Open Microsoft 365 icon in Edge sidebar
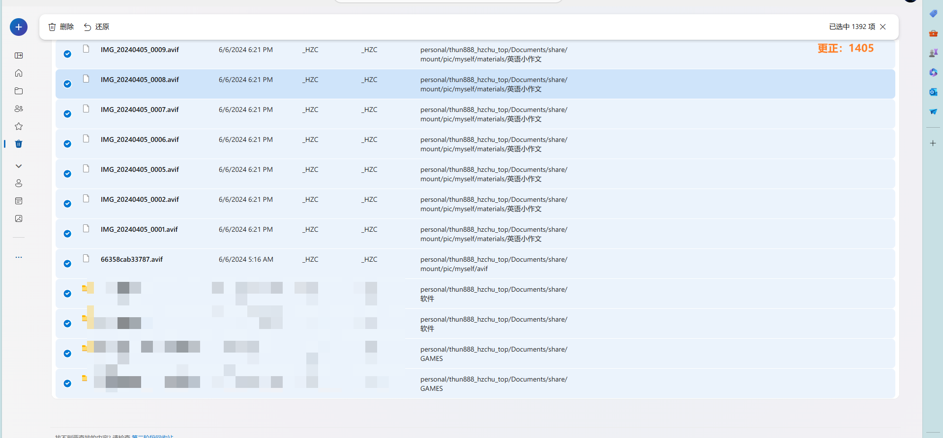The height and width of the screenshot is (438, 943). coord(933,72)
